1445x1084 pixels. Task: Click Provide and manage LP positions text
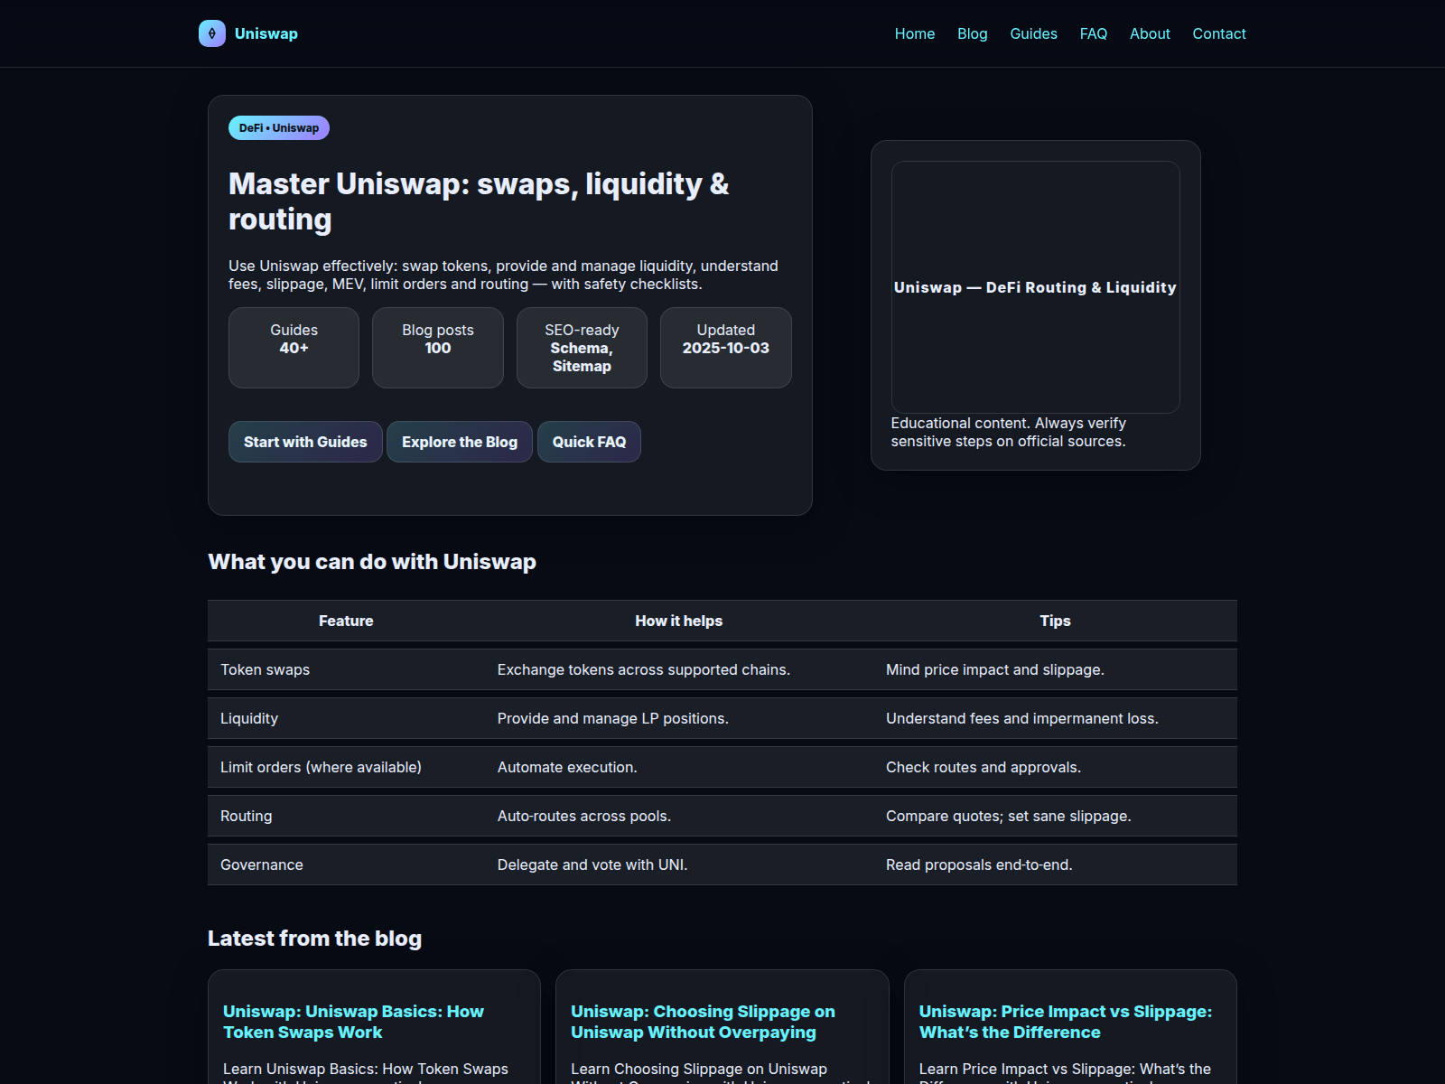(x=613, y=718)
